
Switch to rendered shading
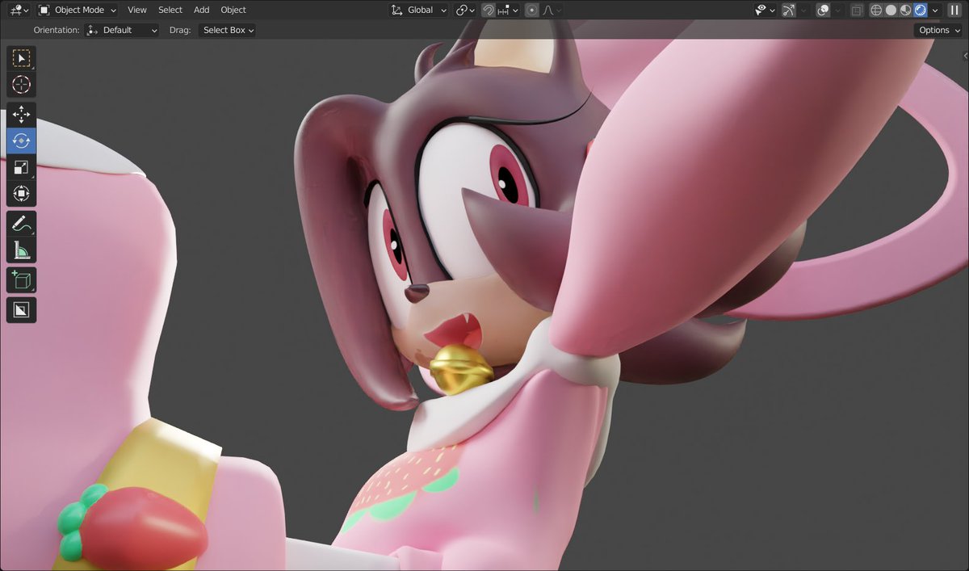point(920,10)
